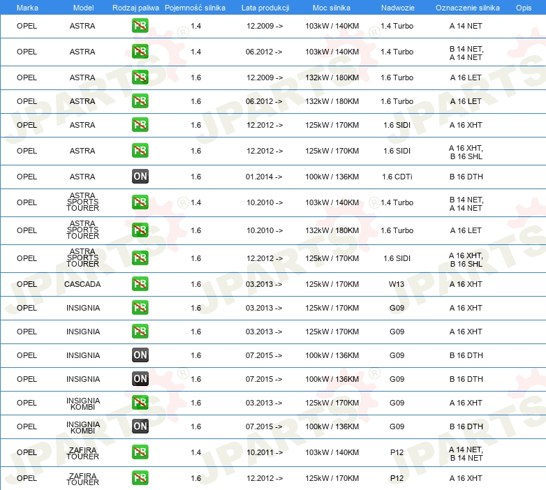Select INSIGNIA KOMBI cell in petrol row
546x490 pixels.
[x=83, y=403]
